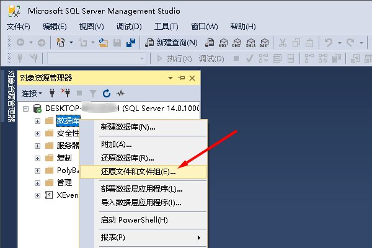The image size is (372, 248).
Task: Click the Disconnect plug icon with red X
Action: pyautogui.click(x=66, y=93)
